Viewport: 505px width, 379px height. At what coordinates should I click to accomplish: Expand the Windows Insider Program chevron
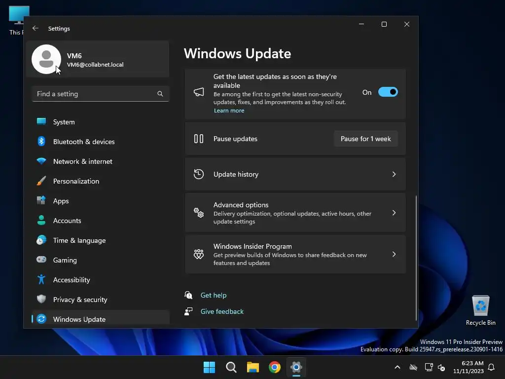394,254
